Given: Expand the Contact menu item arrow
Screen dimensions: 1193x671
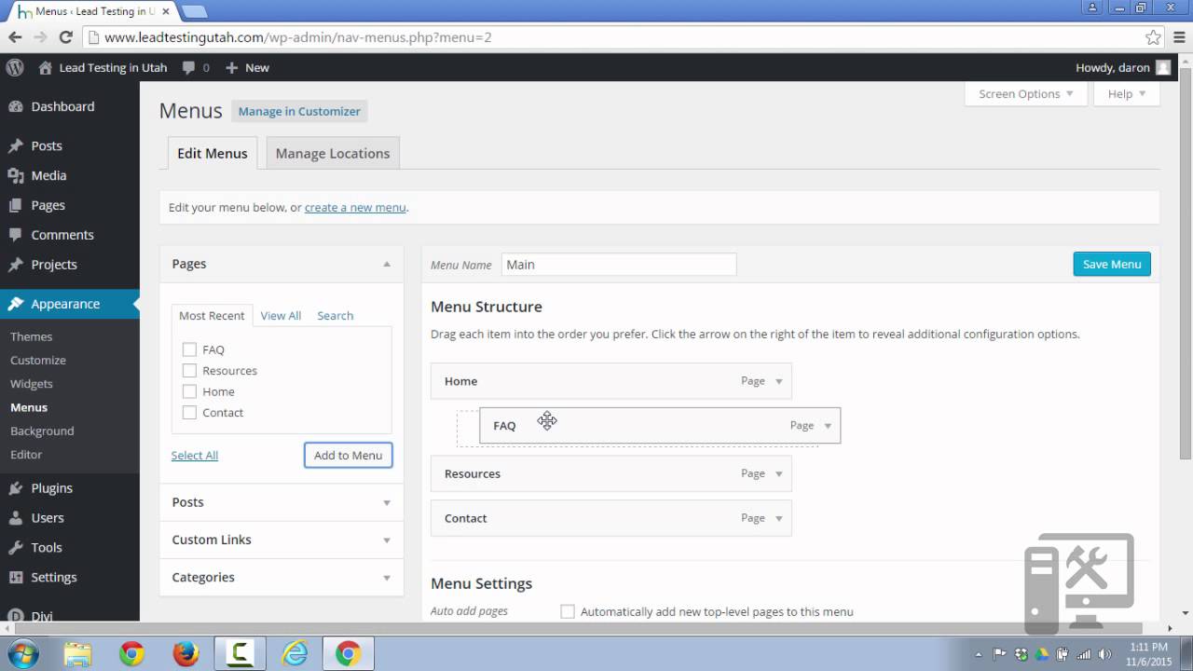Looking at the screenshot, I should [x=779, y=518].
